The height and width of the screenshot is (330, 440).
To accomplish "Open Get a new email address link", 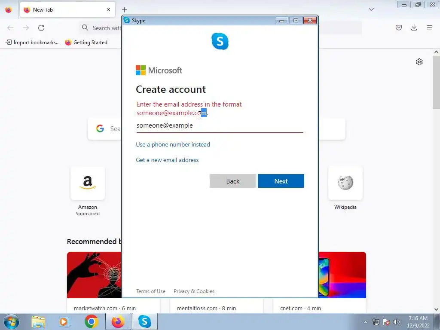I will pyautogui.click(x=167, y=160).
